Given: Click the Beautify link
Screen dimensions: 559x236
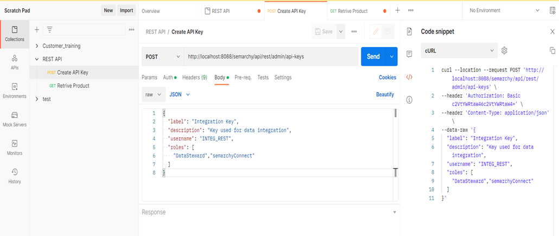Looking at the screenshot, I should point(385,94).
